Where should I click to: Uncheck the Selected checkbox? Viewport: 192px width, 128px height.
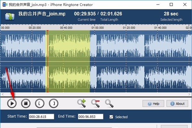pyautogui.click(x=111, y=117)
